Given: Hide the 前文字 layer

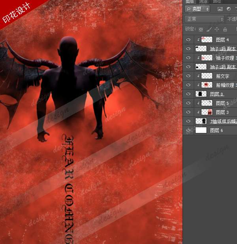Looking at the screenshot, I should pos(188,76).
